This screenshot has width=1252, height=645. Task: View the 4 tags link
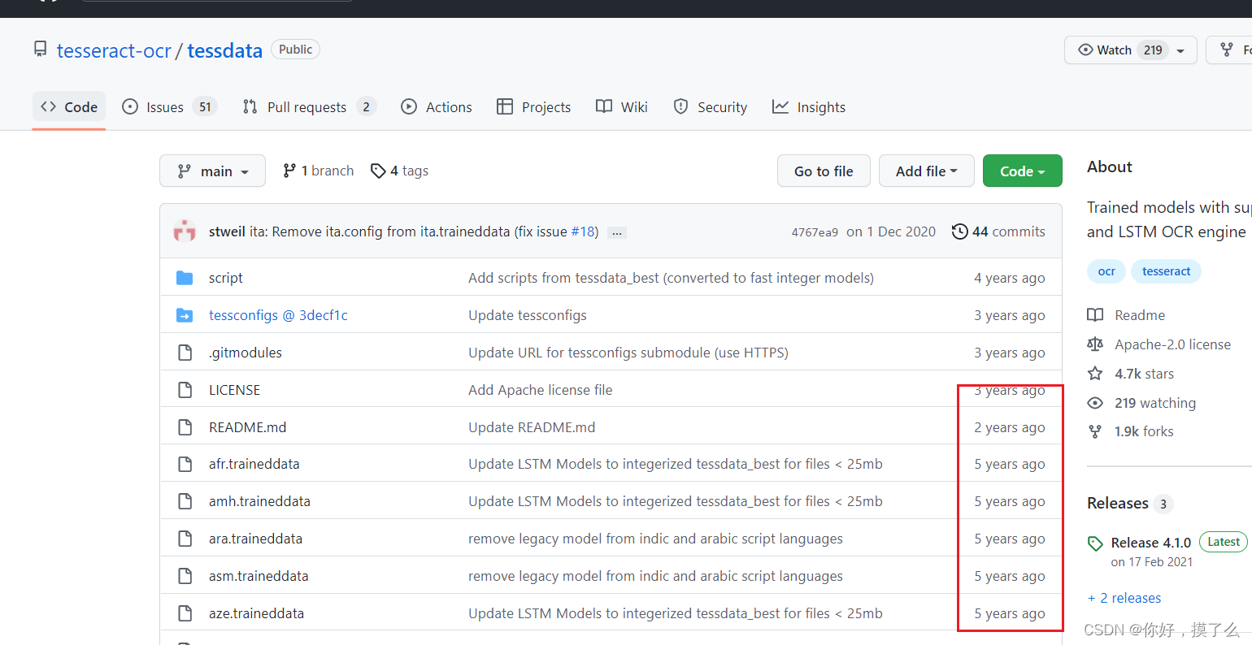(x=399, y=171)
